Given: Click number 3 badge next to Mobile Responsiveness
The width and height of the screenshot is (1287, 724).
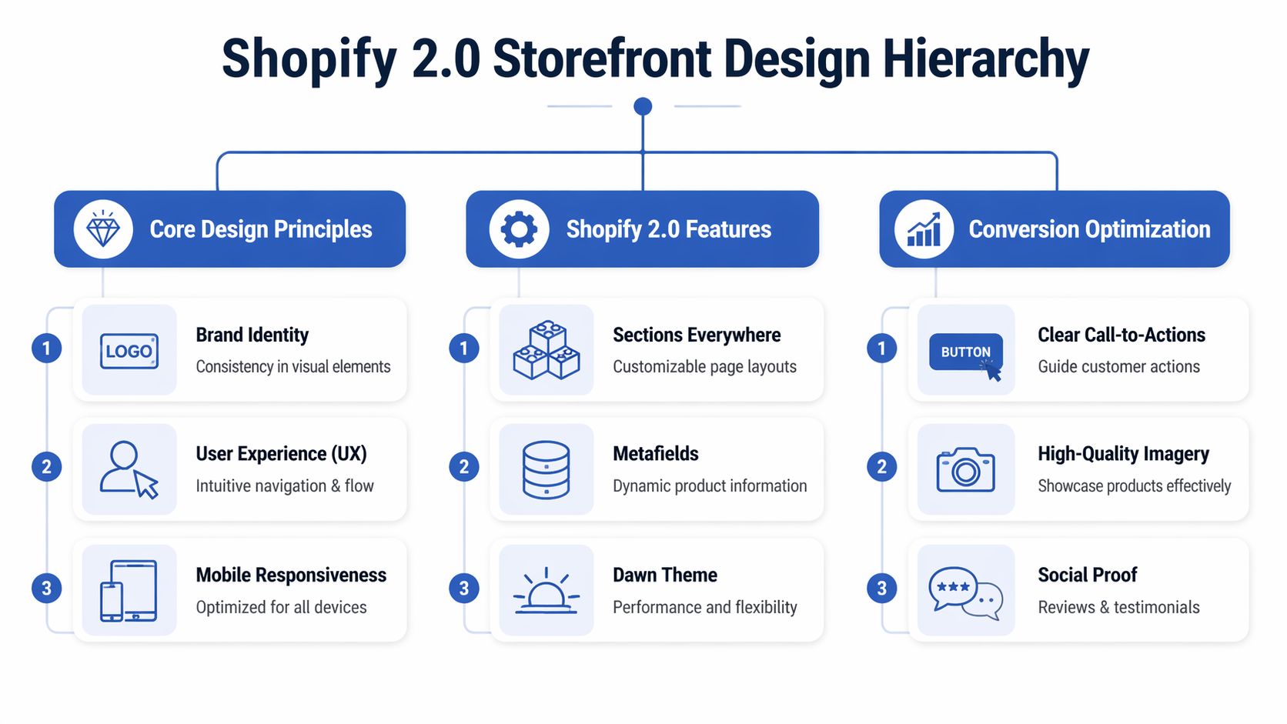Looking at the screenshot, I should tap(46, 589).
